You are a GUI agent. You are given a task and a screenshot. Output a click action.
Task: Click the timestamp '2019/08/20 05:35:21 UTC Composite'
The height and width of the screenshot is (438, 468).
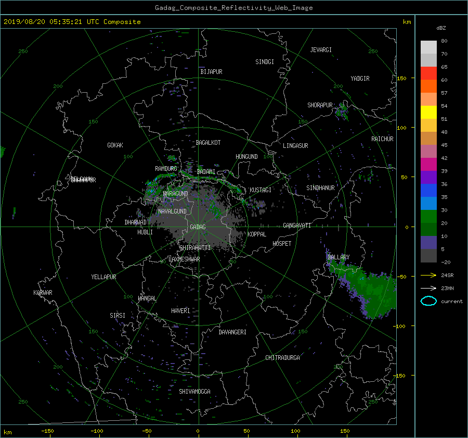72,22
